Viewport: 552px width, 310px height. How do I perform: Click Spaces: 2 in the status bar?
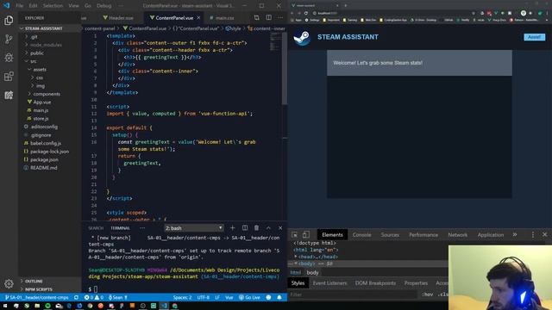pyautogui.click(x=182, y=297)
